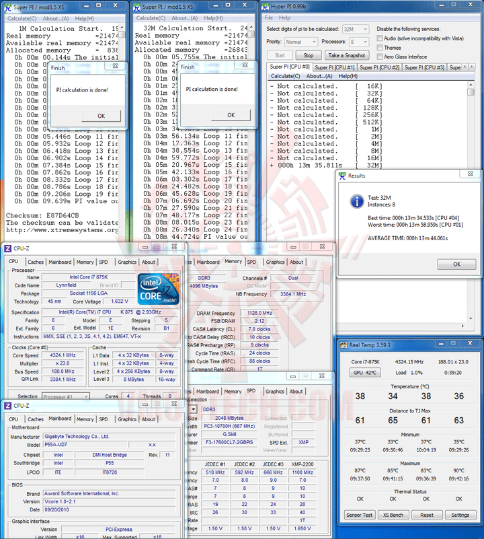484x539 pixels.
Task: Close the Results dialog with the X
Action: (471, 174)
